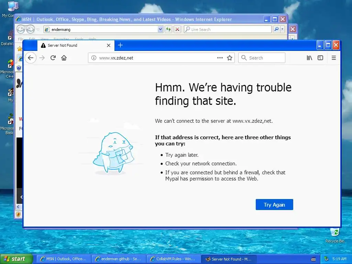Screen dimensions: 352x264
Task: Click the Try Again button
Action: click(274, 205)
